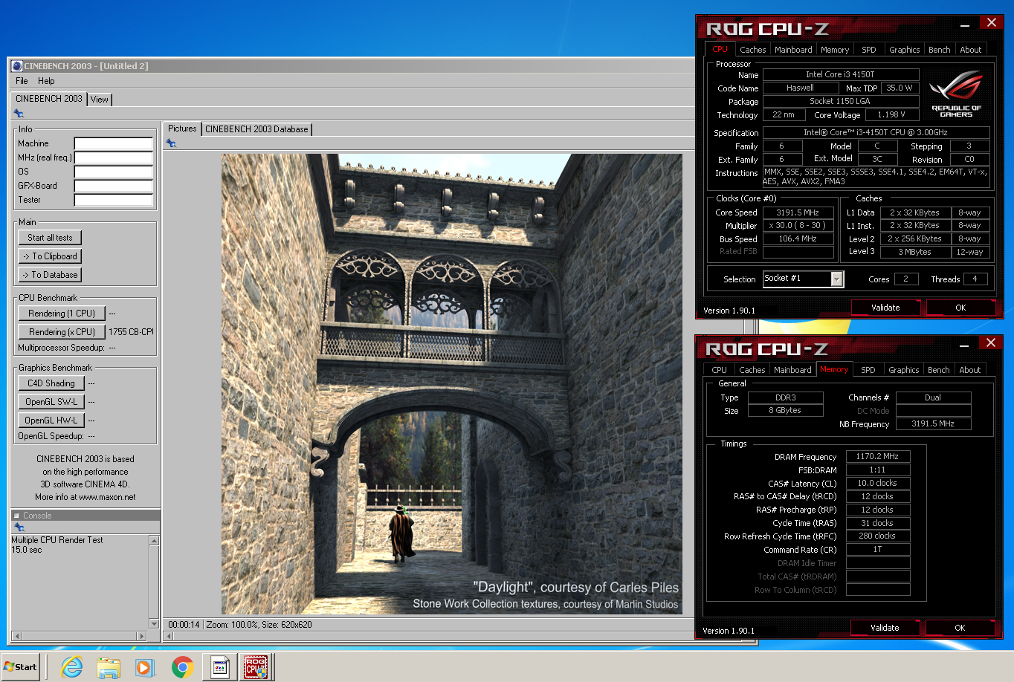Click the DRAM Frequency value 1170.2 MHz
1014x682 pixels.
(x=877, y=457)
